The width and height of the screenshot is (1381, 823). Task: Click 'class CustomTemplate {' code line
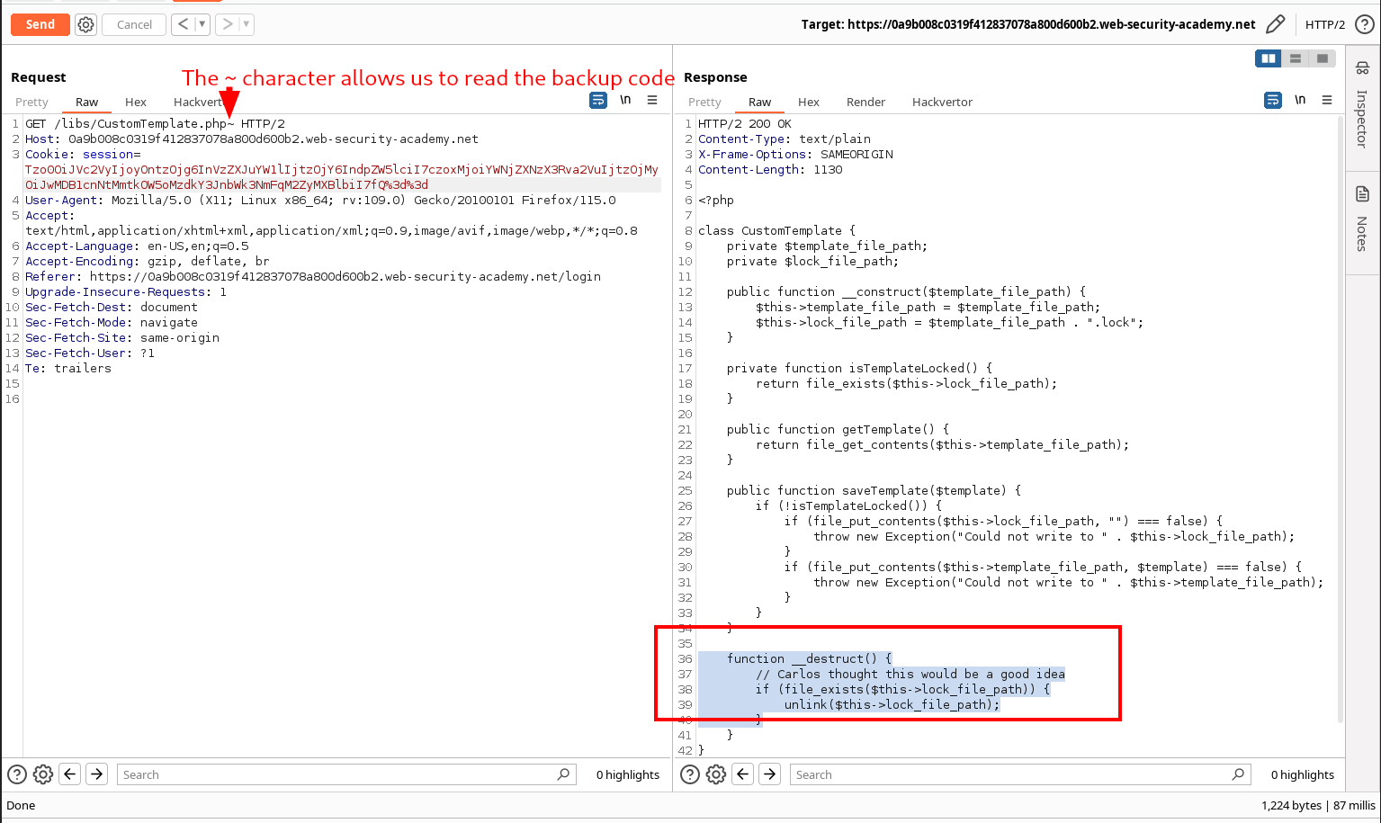[x=777, y=231]
